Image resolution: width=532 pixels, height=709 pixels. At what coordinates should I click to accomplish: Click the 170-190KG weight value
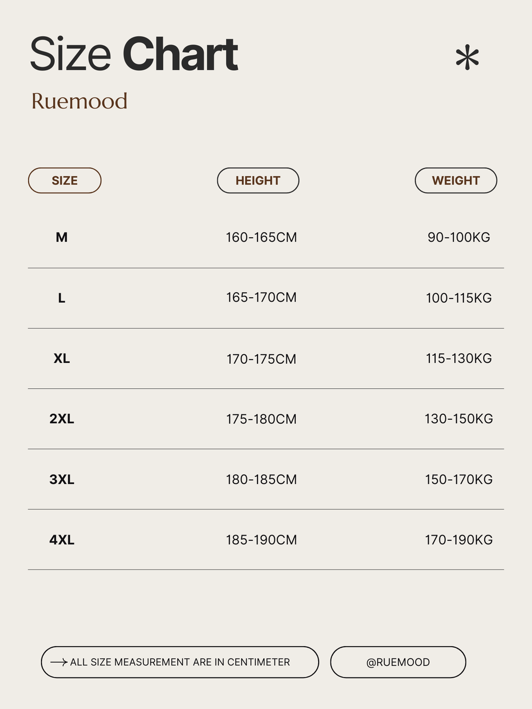[x=459, y=540]
